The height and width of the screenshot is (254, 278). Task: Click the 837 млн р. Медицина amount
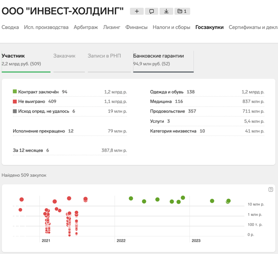pyautogui.click(x=253, y=102)
